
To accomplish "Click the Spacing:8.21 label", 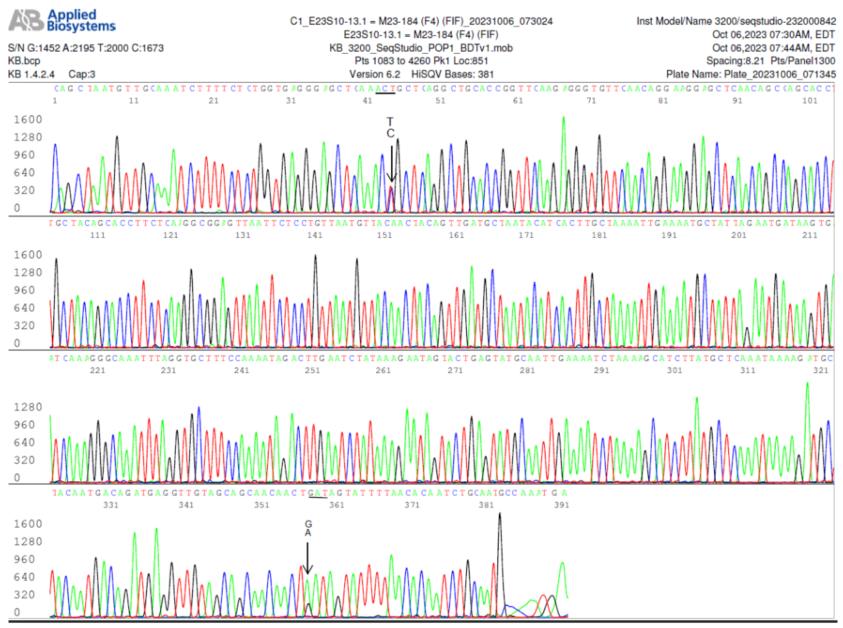I will (x=735, y=61).
